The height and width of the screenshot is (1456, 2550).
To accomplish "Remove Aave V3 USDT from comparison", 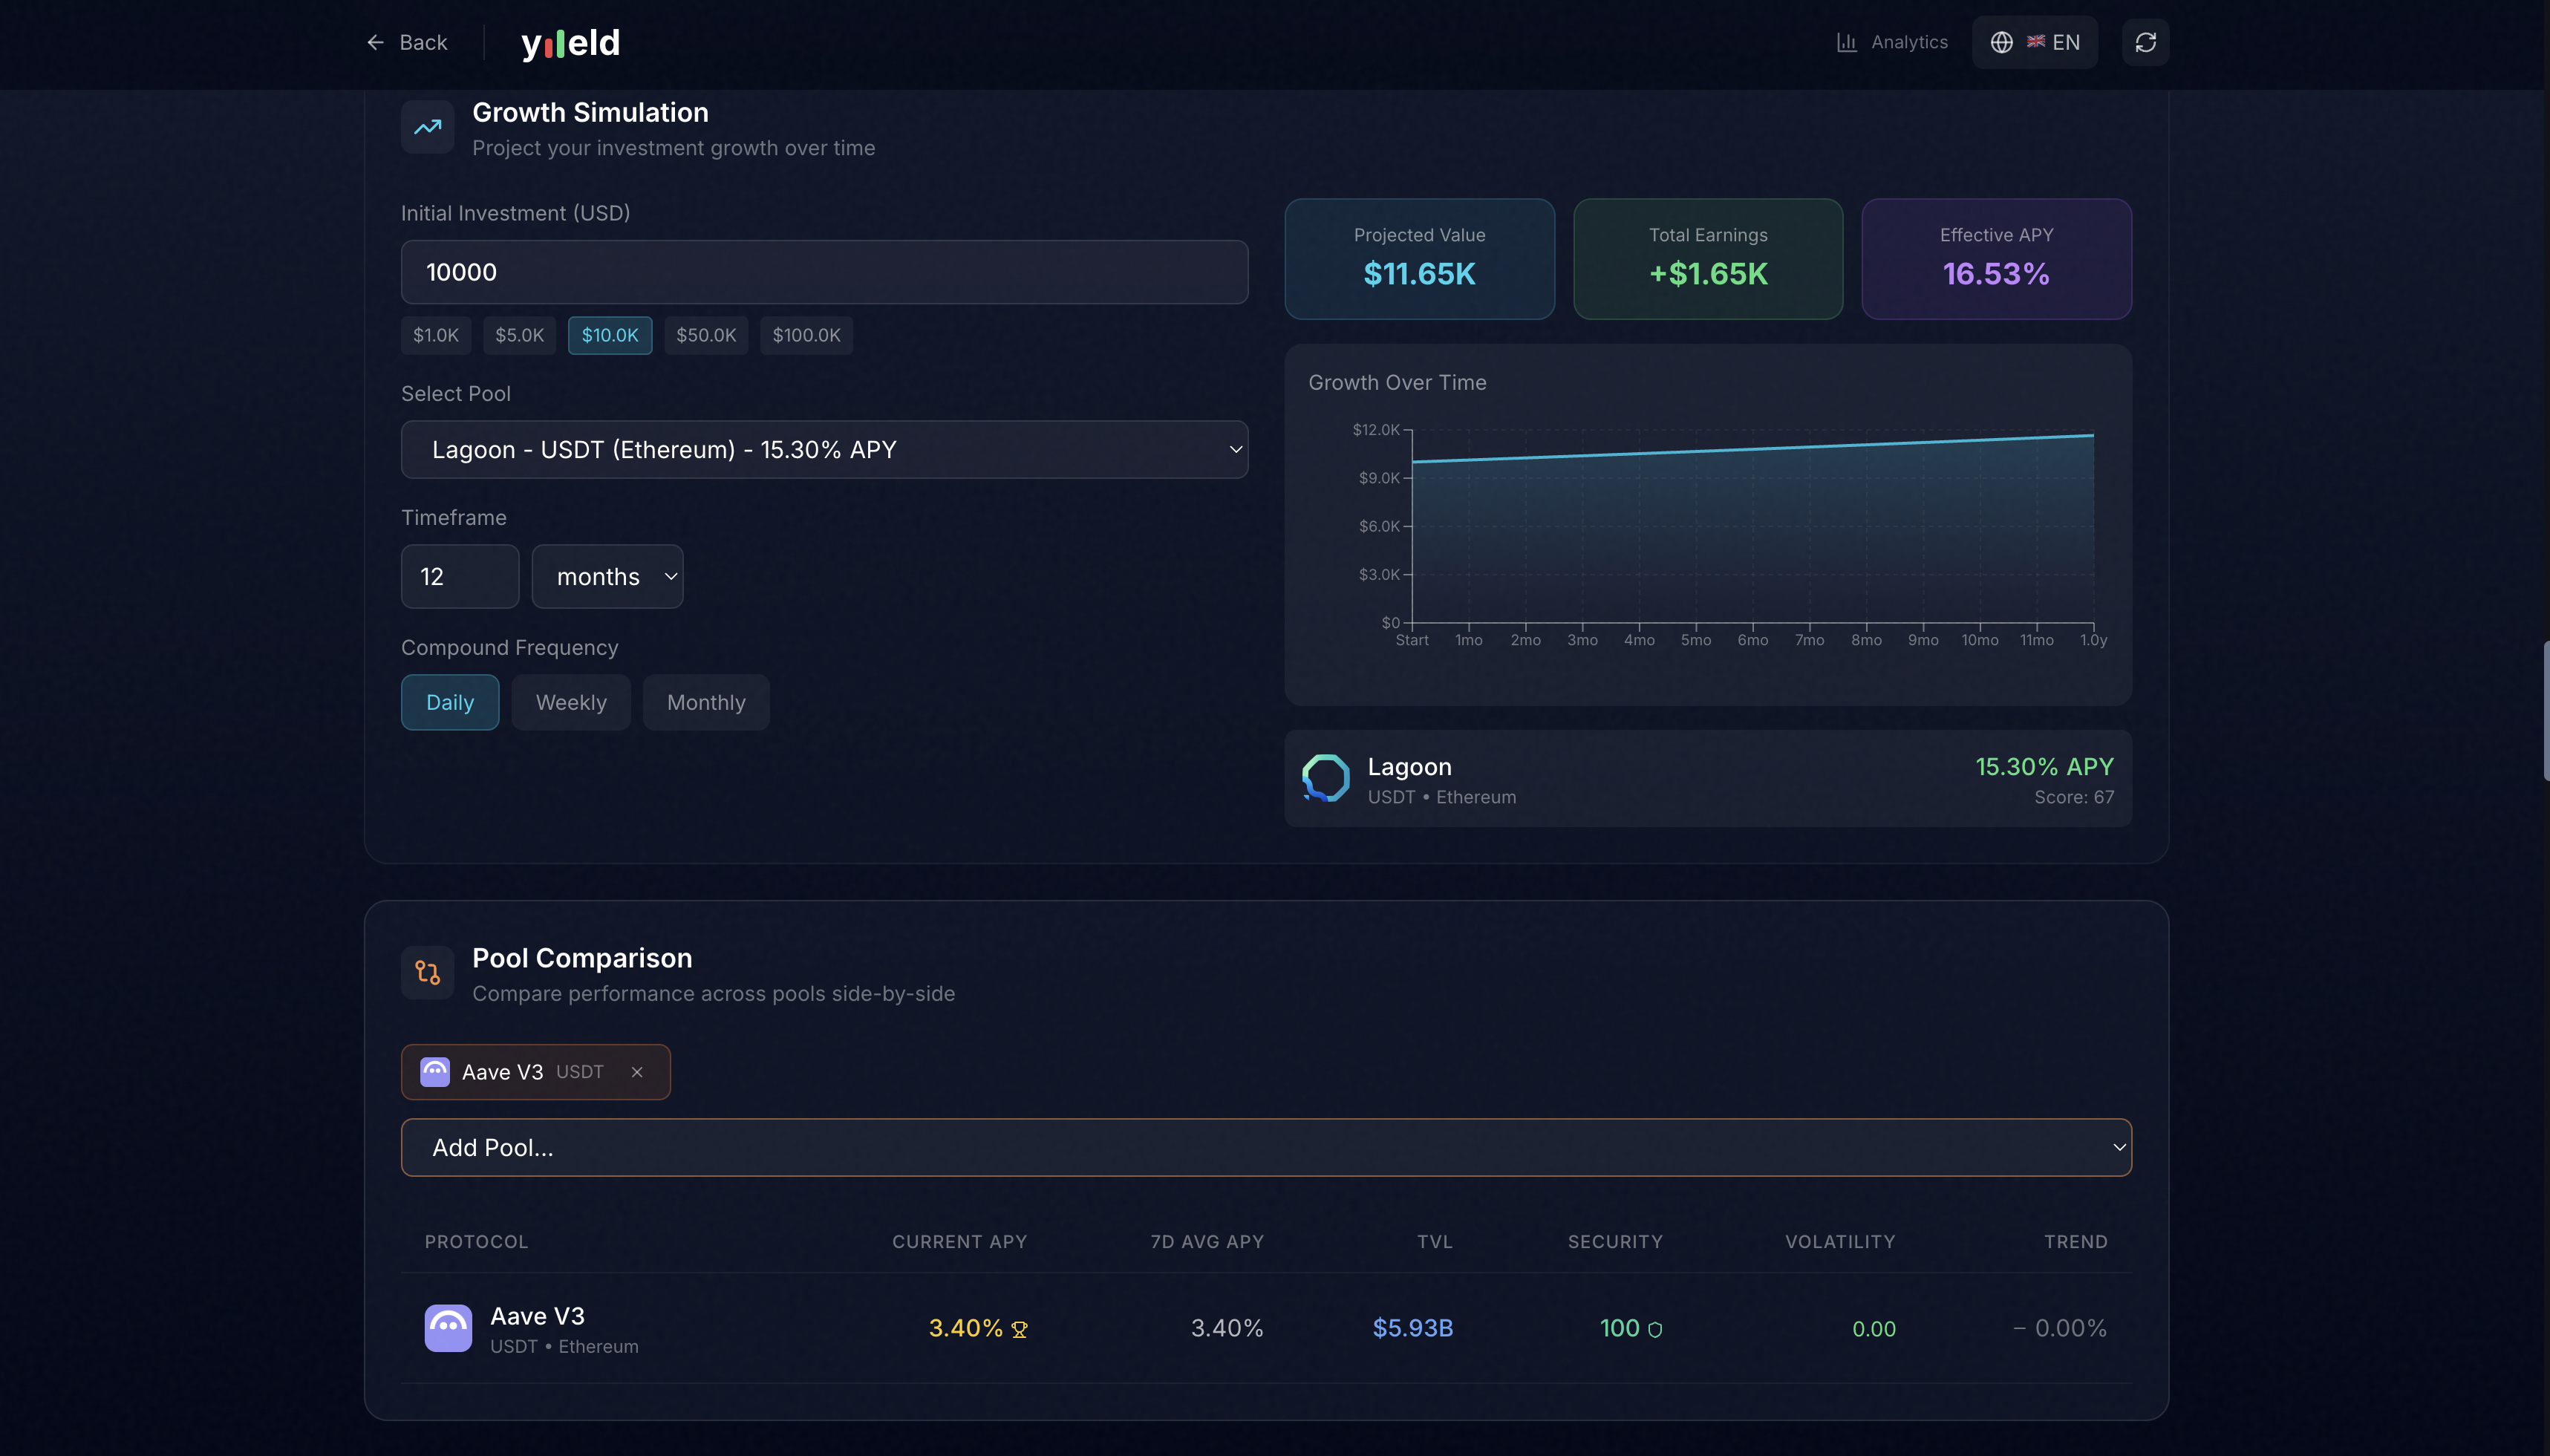I will (637, 1071).
